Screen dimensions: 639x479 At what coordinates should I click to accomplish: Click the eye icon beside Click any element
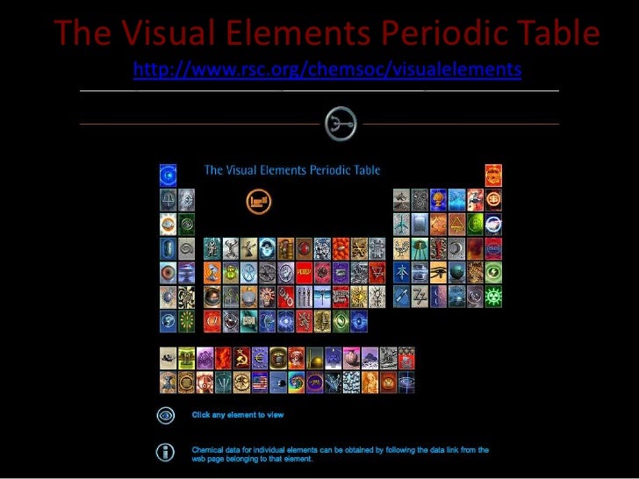pyautogui.click(x=165, y=416)
